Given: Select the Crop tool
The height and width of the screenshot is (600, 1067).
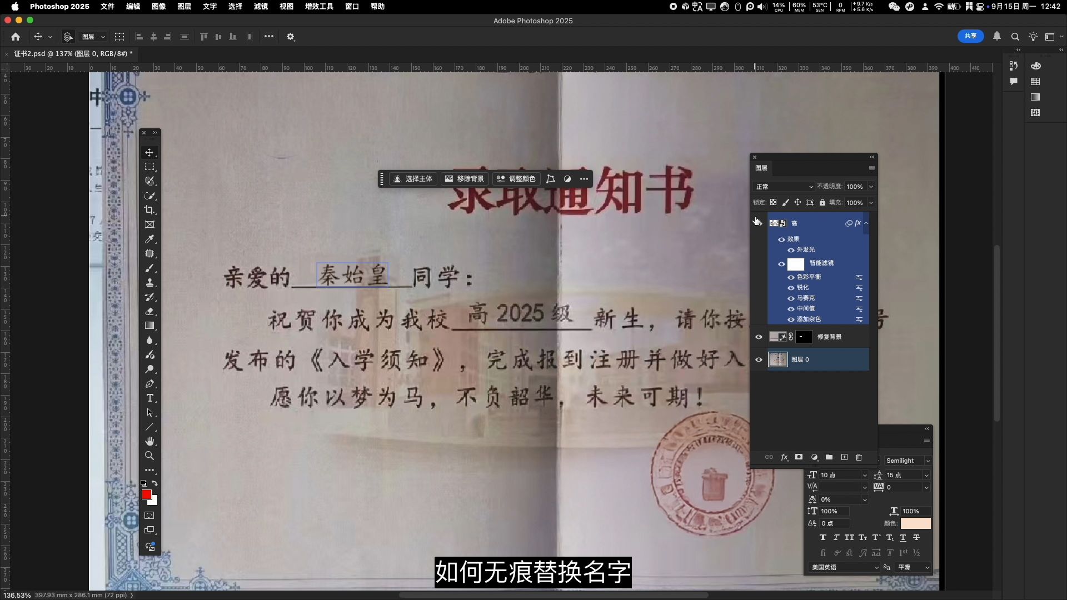Looking at the screenshot, I should pos(149,210).
